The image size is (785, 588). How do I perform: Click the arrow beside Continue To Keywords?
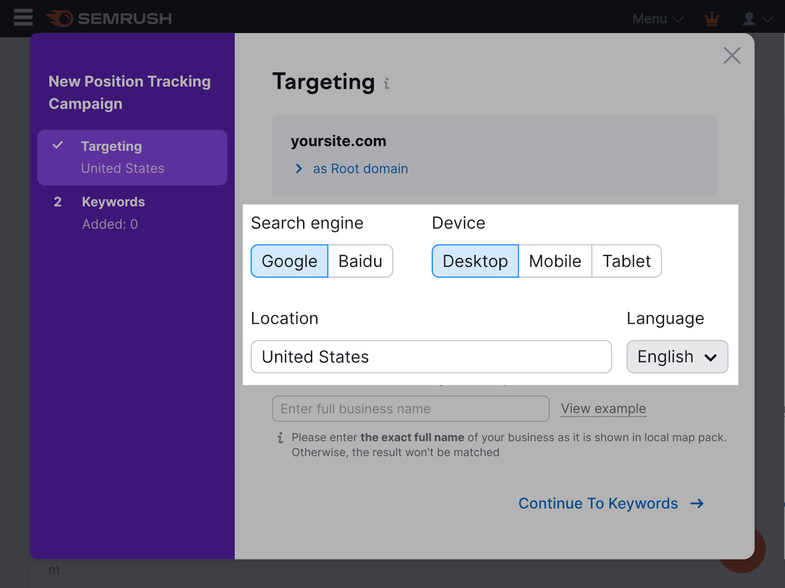696,503
